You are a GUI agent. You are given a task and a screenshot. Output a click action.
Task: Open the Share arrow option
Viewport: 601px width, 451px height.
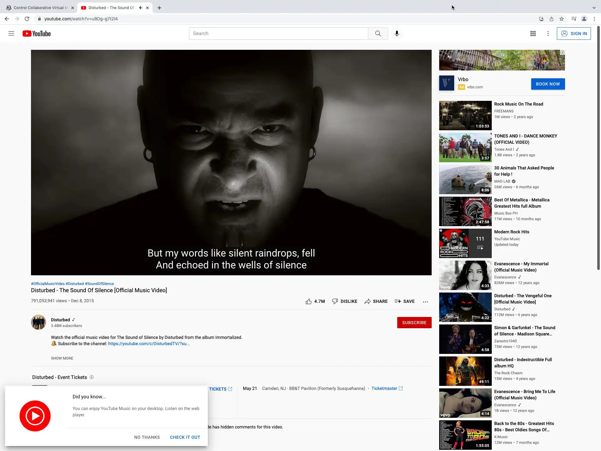pos(376,301)
